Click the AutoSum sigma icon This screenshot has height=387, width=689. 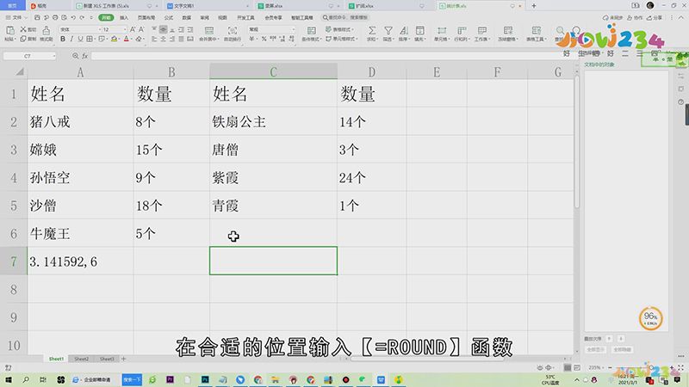pyautogui.click(x=372, y=31)
